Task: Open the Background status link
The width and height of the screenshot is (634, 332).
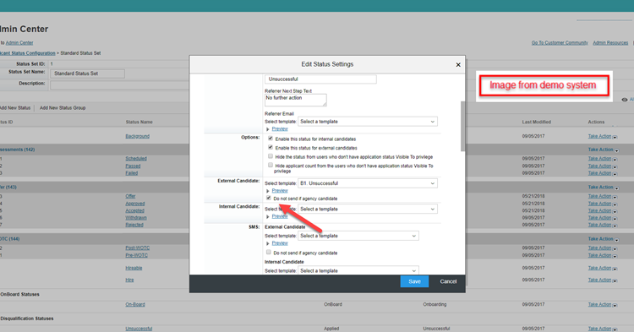Action: 138,136
